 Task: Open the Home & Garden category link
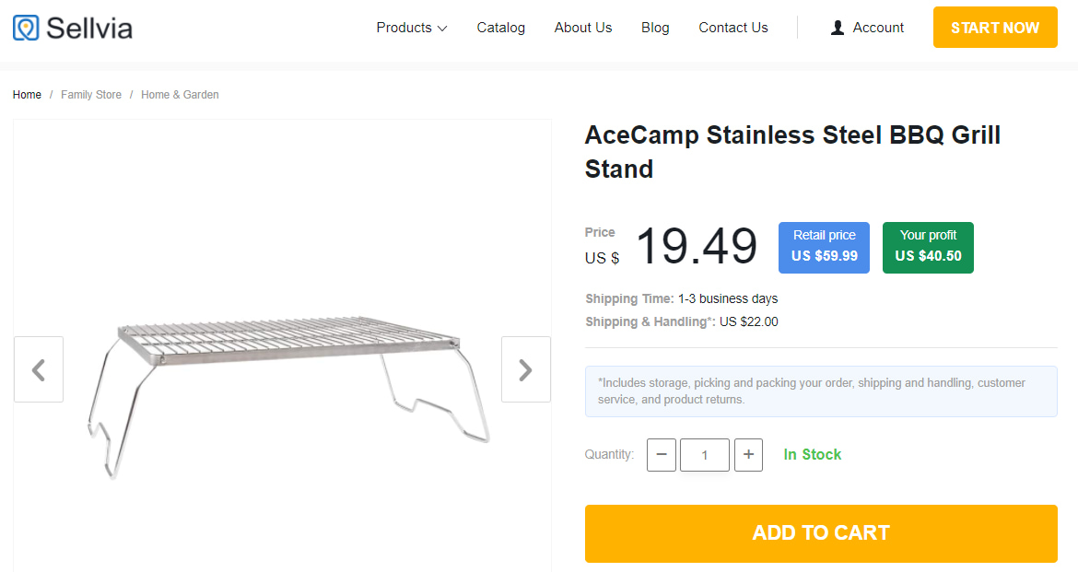pos(180,94)
